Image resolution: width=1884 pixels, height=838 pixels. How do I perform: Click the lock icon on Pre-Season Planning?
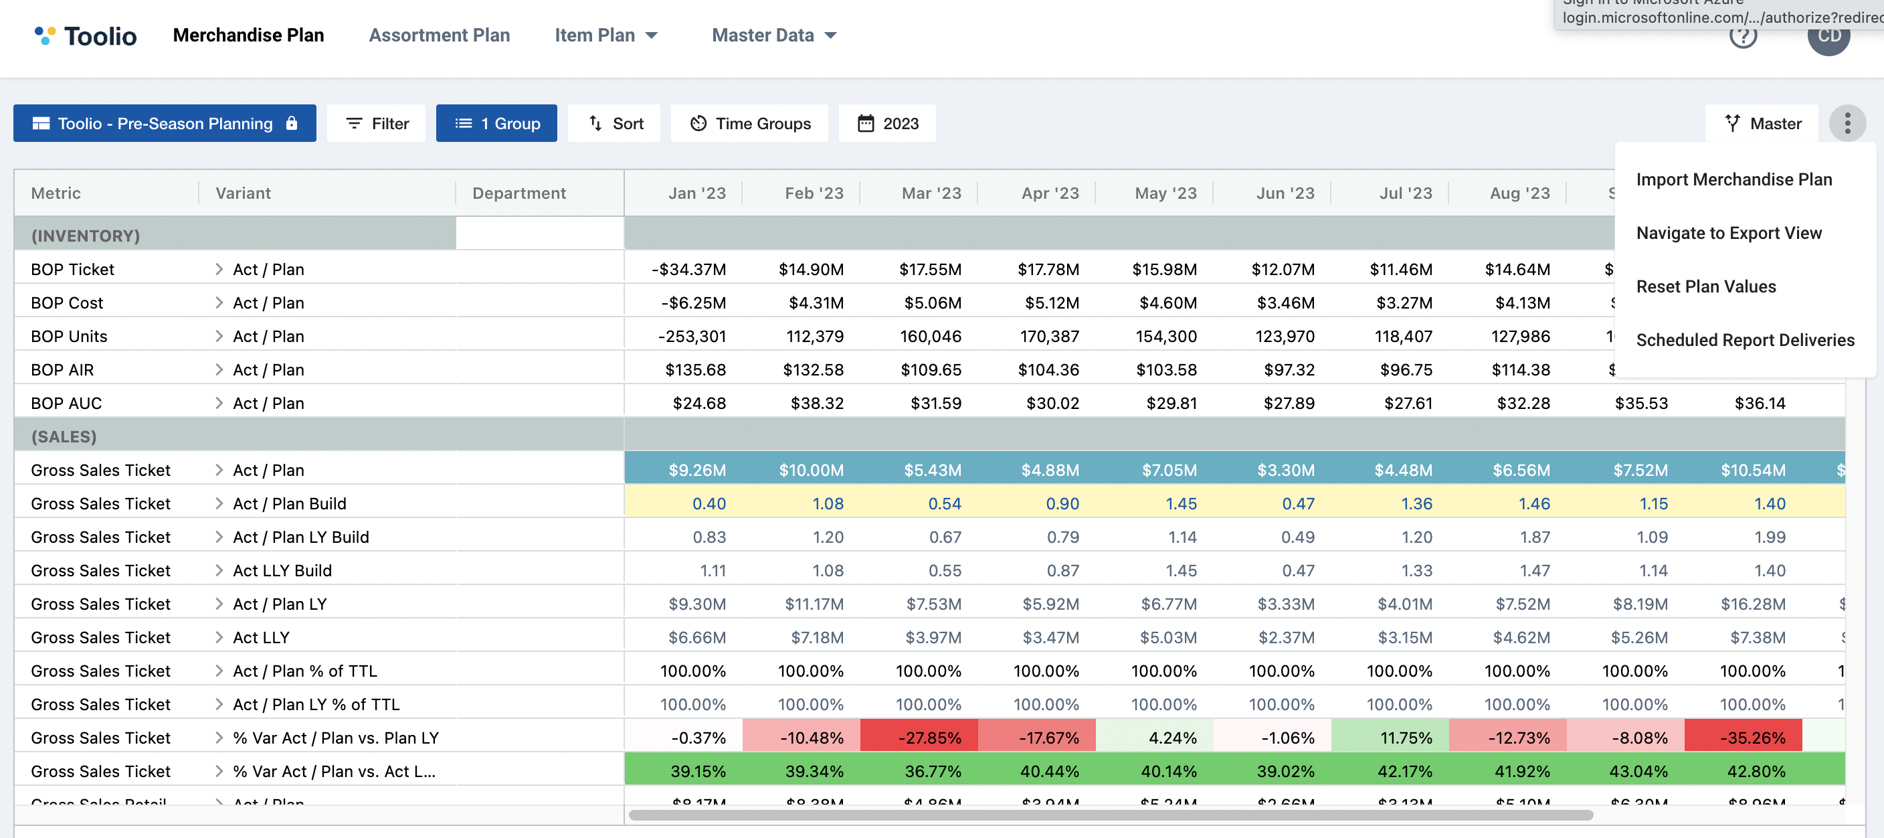pos(292,123)
